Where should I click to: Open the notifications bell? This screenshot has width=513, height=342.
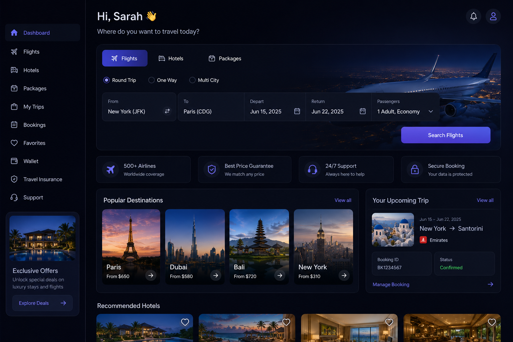[474, 16]
